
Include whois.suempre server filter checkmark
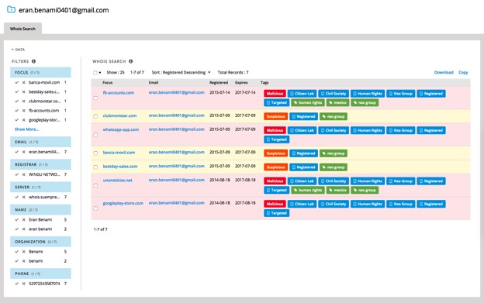pos(16,197)
